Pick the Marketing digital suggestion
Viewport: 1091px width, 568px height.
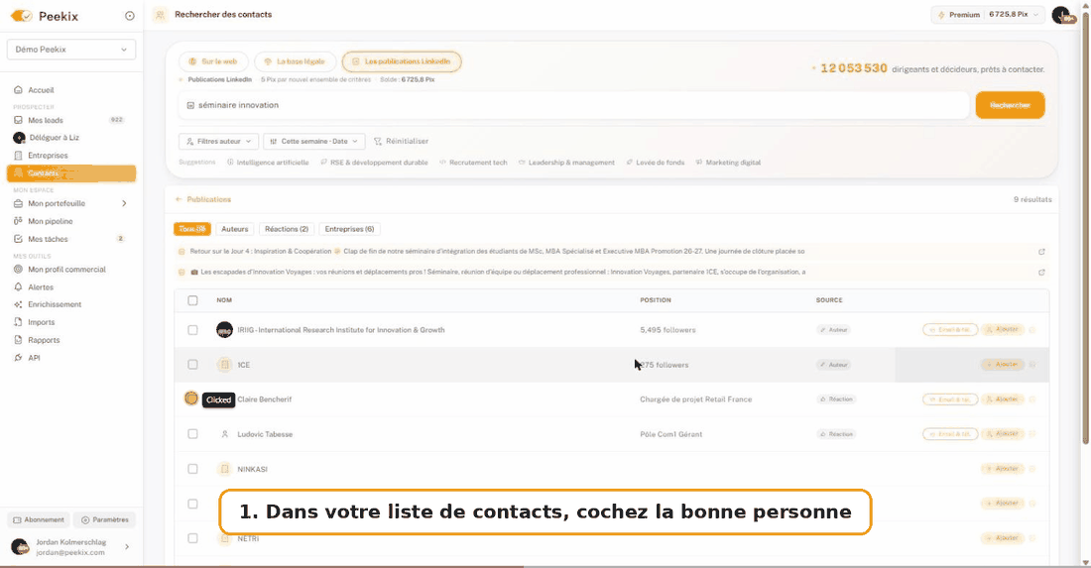pos(728,163)
